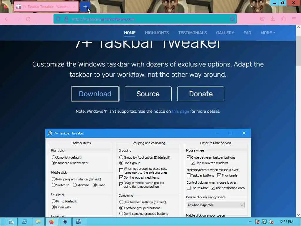Open Server Manager from the taskbar
The height and width of the screenshot is (226, 301).
pyautogui.click(x=11, y=222)
